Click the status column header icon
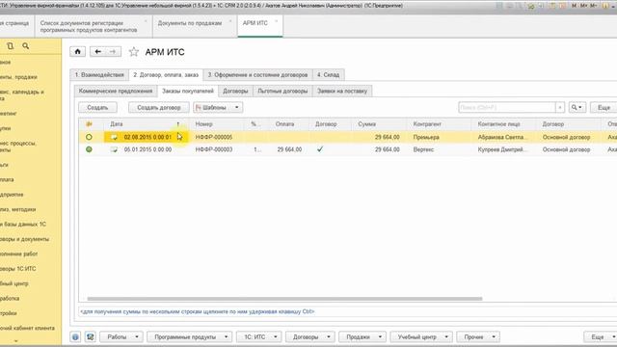Viewport: 617px width, 347px height. tap(89, 124)
